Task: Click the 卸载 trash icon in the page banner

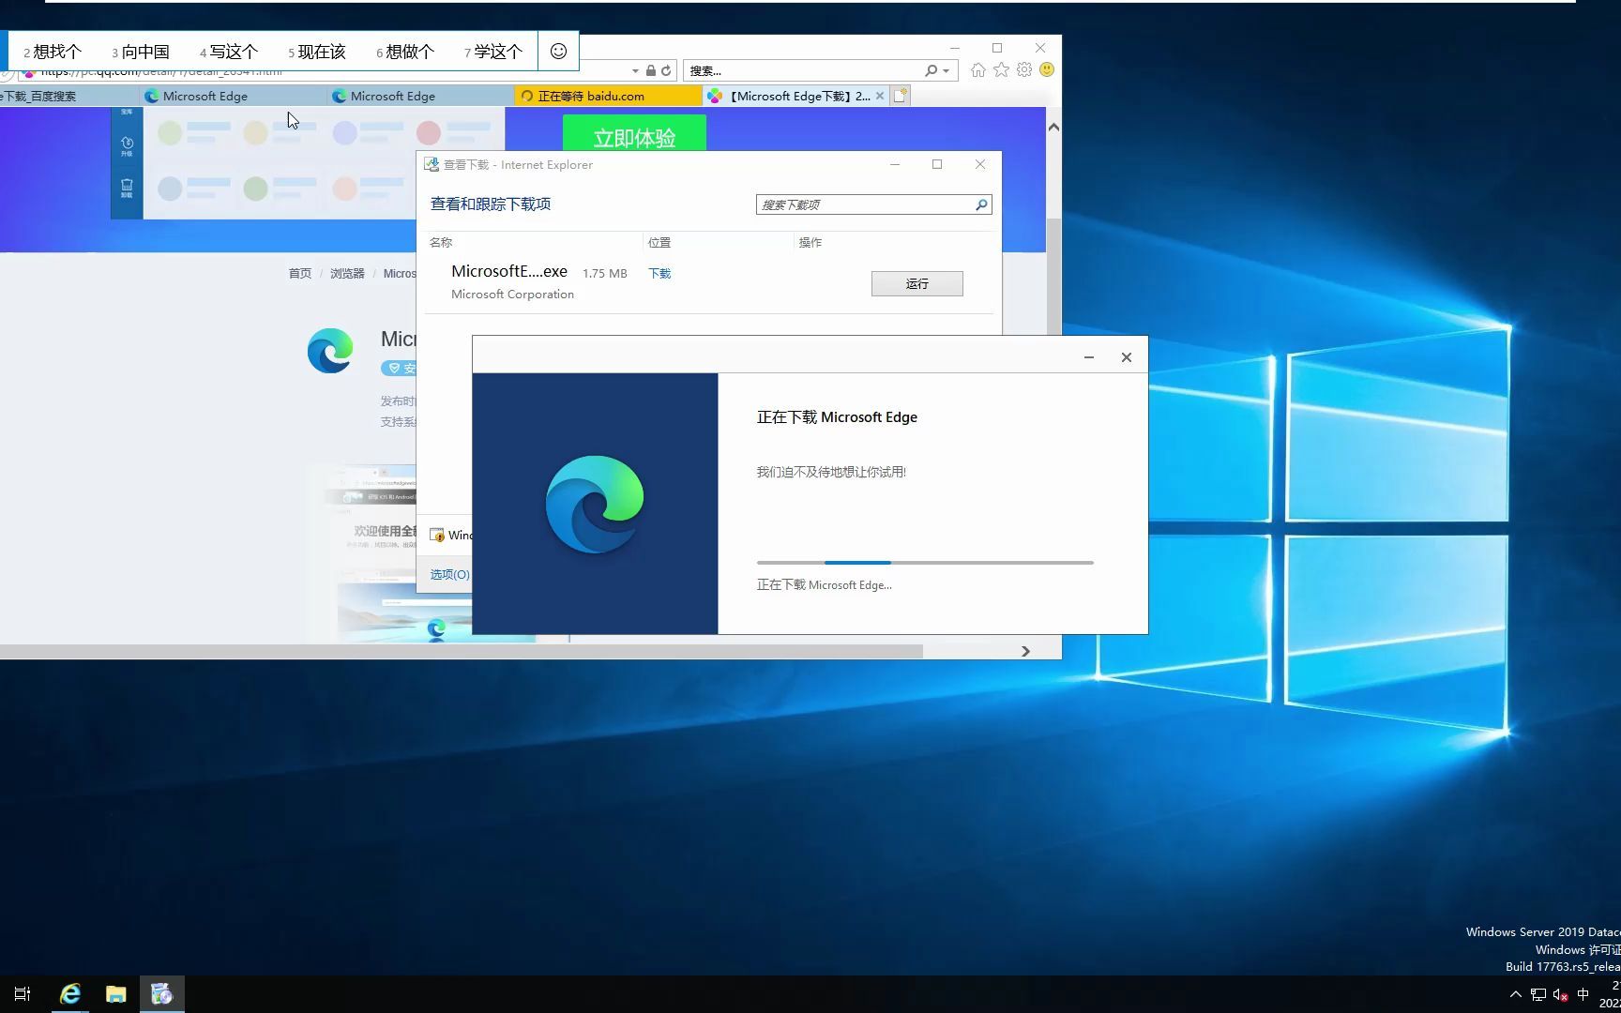Action: click(127, 188)
